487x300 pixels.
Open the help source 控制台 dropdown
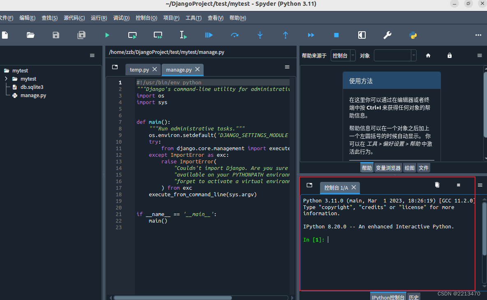343,55
